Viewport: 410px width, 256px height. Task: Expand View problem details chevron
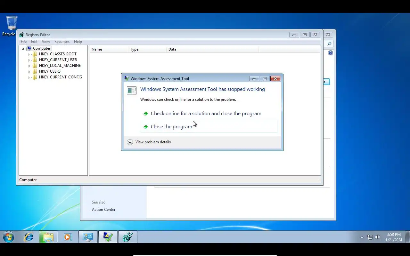coord(130,142)
